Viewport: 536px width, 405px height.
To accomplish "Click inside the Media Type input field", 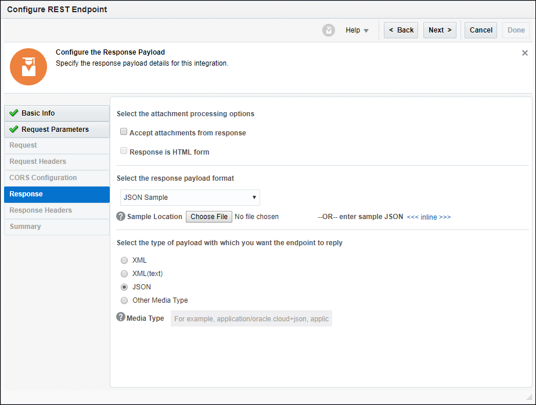I will coord(251,318).
